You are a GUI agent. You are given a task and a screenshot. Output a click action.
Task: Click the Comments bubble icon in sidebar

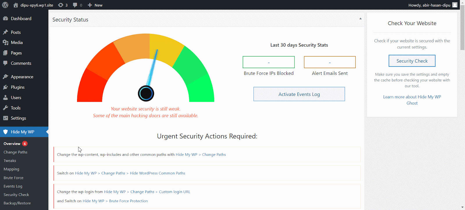[6, 63]
